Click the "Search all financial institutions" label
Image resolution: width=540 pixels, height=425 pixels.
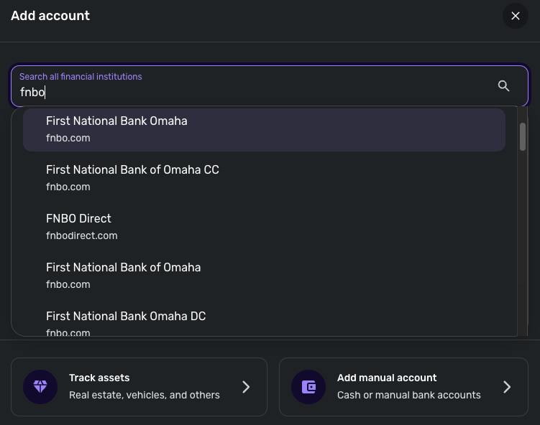pos(81,77)
